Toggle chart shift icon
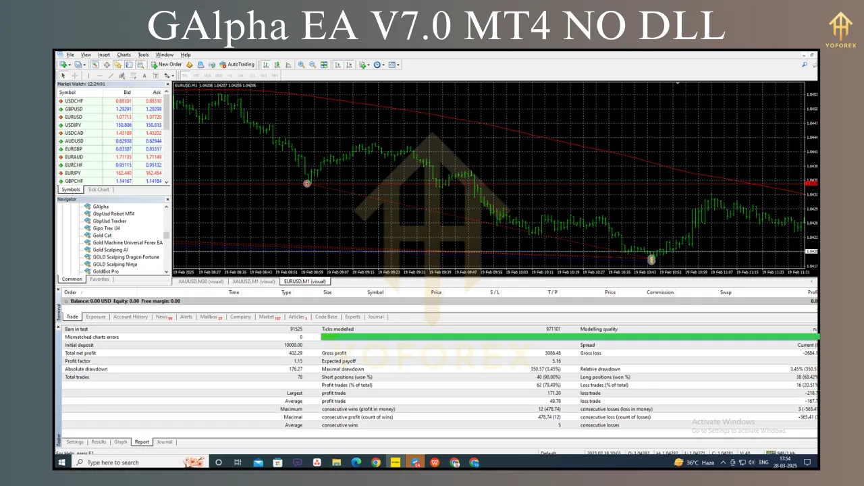The height and width of the screenshot is (486, 864). click(349, 65)
